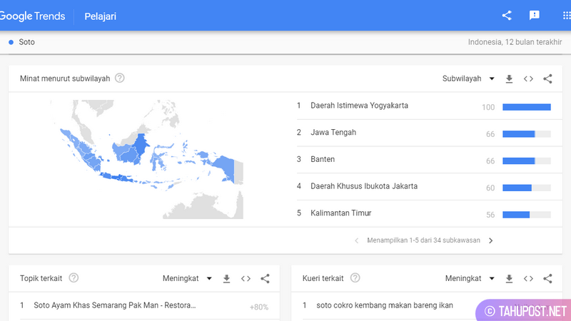This screenshot has width=571, height=321.
Task: Download the Topik terkait data
Action: (x=226, y=278)
